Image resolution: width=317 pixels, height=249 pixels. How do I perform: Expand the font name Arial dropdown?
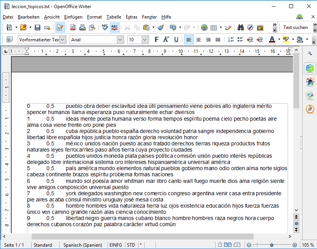coord(120,39)
